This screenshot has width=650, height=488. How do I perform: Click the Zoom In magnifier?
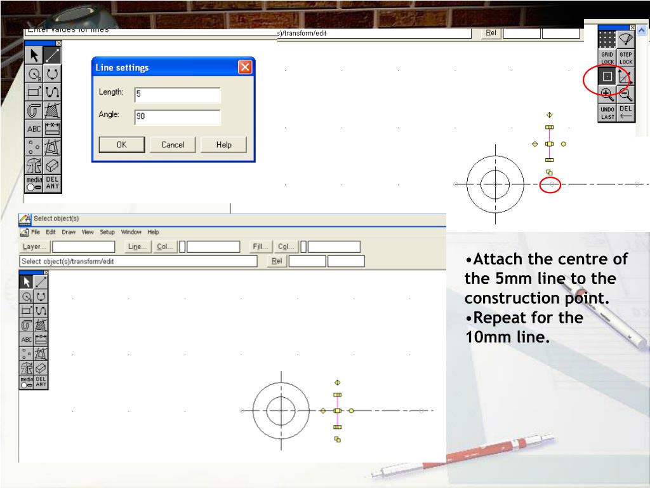pyautogui.click(x=607, y=95)
